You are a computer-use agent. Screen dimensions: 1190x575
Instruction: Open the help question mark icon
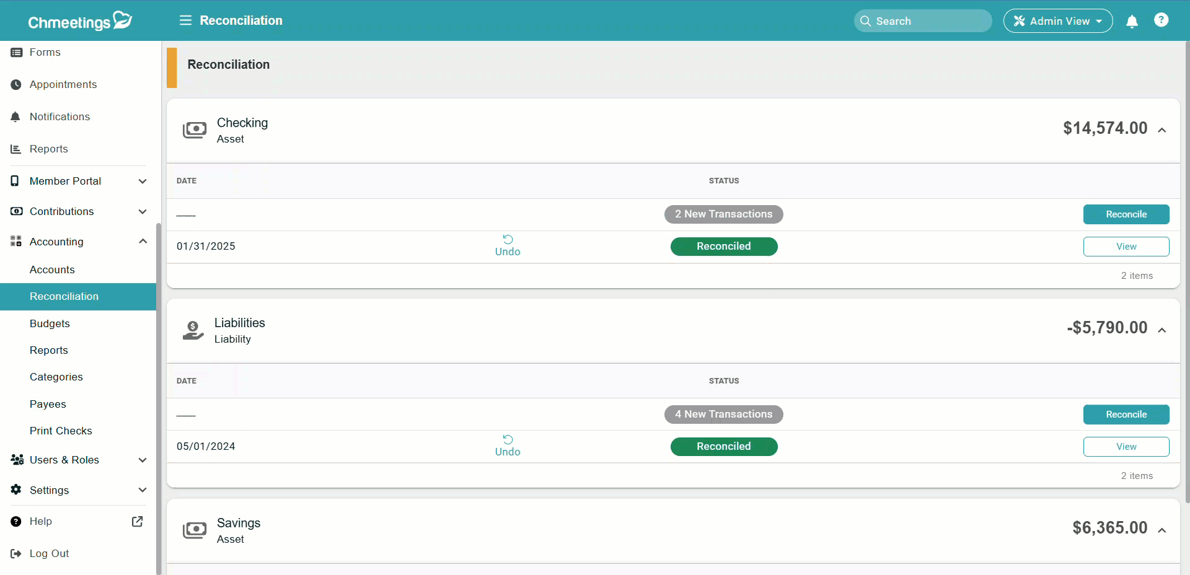[1161, 20]
